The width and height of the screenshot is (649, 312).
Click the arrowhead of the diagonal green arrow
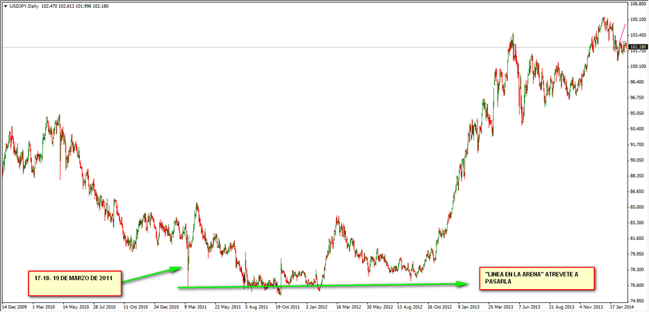click(x=179, y=268)
